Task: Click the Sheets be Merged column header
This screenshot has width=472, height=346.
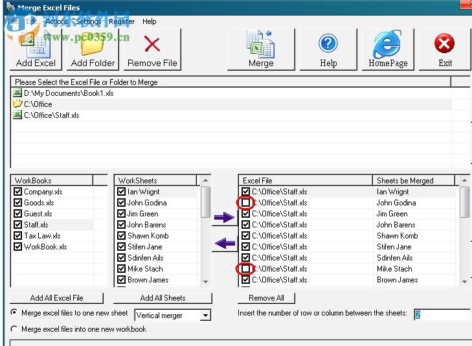Action: pos(414,180)
